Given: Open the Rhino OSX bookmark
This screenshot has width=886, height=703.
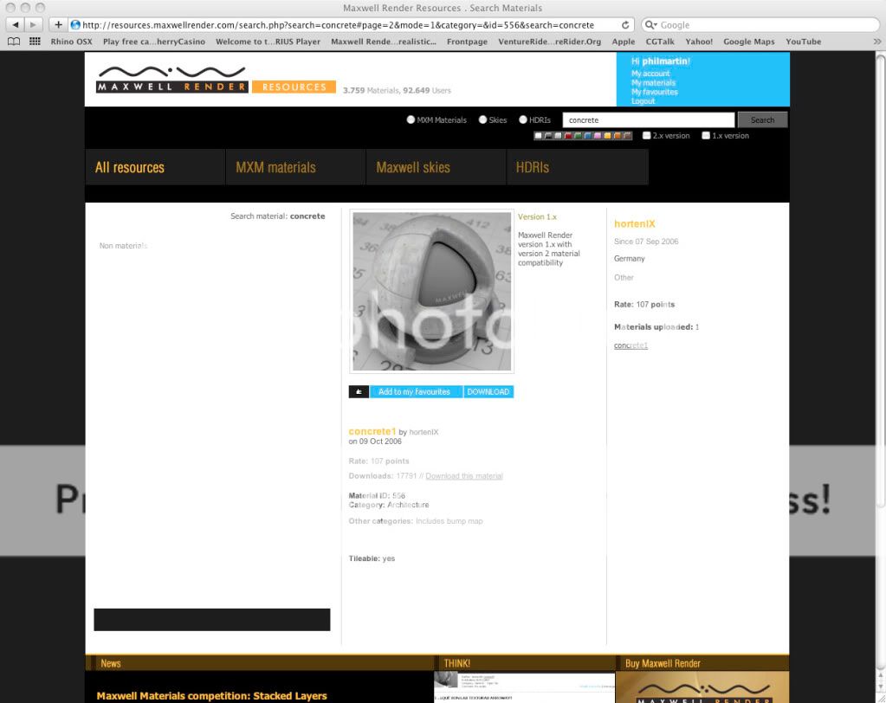Looking at the screenshot, I should (71, 42).
